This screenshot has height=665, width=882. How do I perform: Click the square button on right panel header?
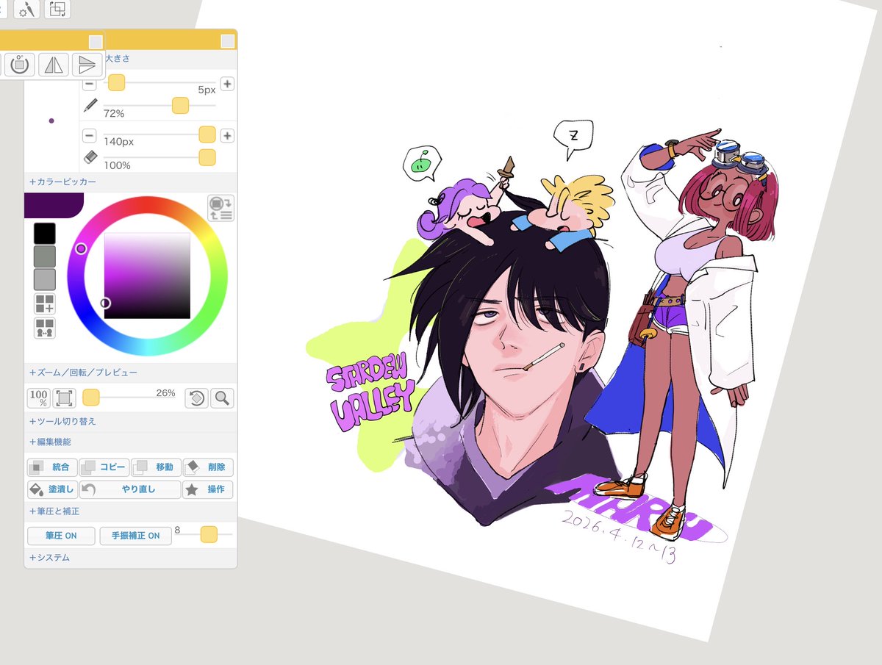coord(228,42)
